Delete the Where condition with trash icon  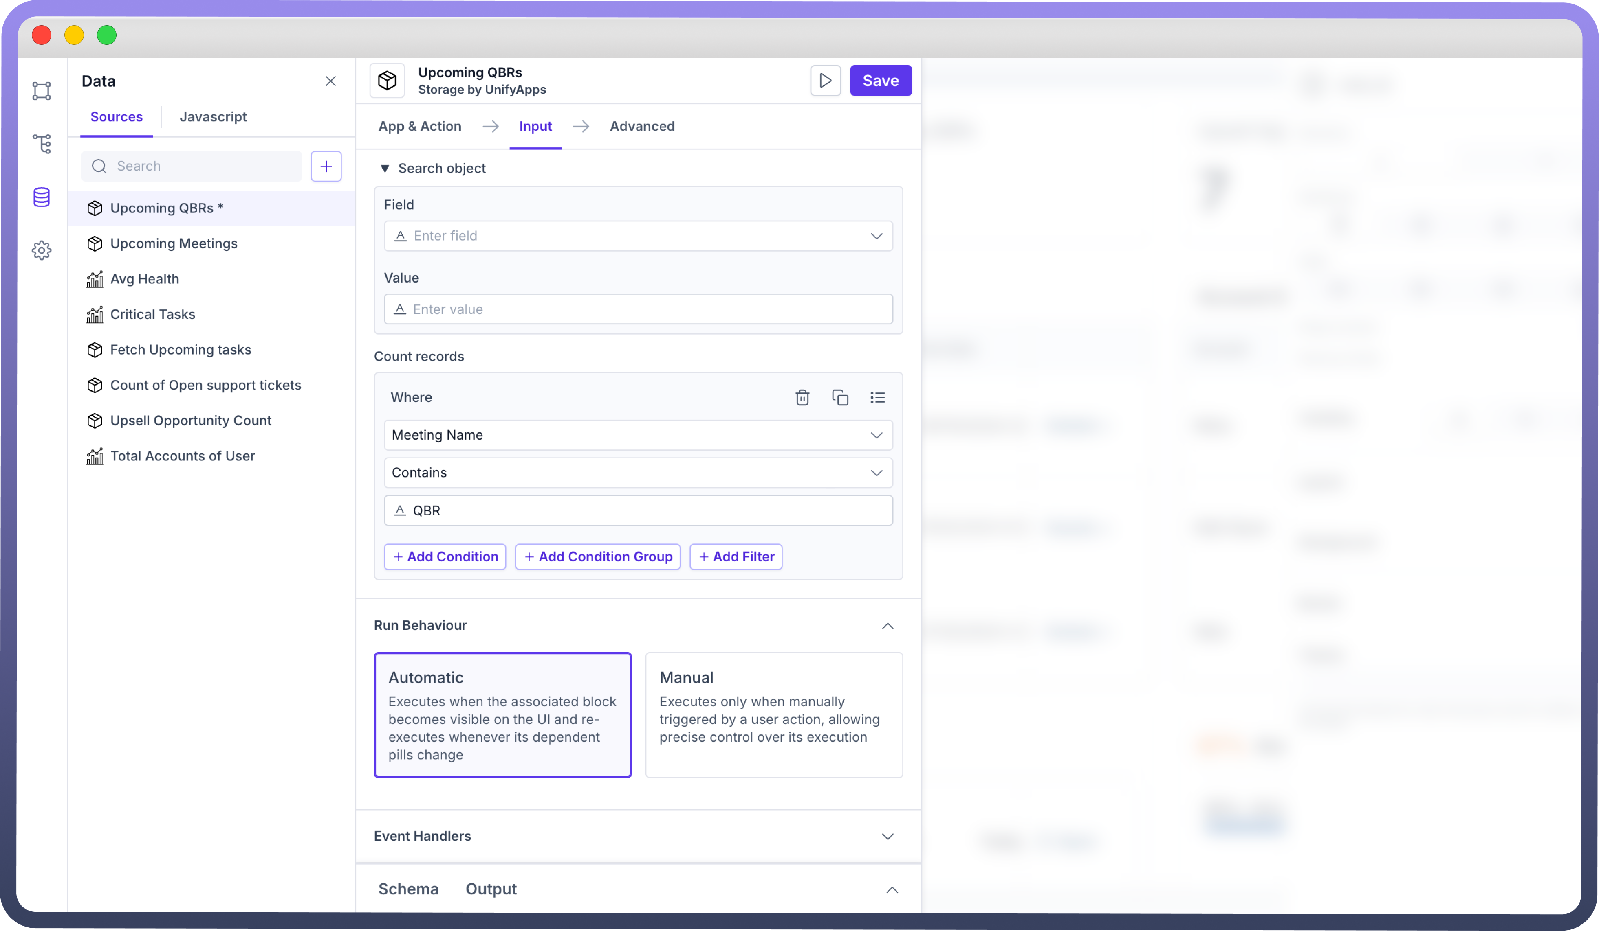click(x=802, y=397)
